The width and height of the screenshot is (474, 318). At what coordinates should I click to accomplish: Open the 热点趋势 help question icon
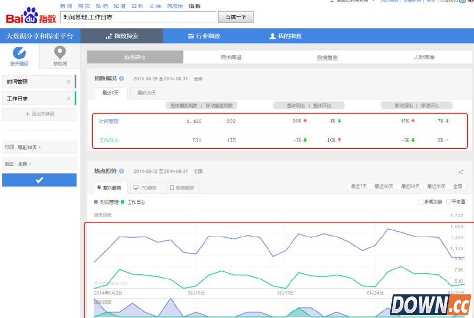(x=120, y=171)
